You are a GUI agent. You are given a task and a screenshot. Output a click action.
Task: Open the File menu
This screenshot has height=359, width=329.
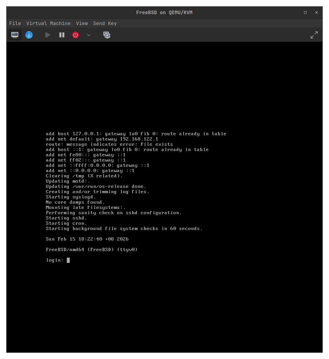pos(15,23)
